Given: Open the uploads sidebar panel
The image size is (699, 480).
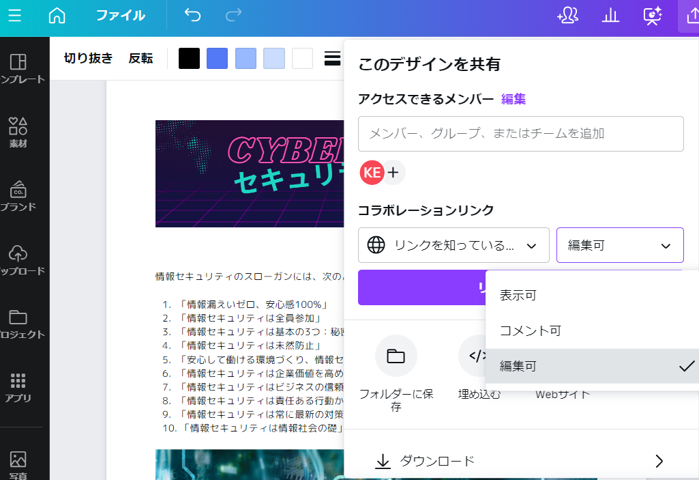Looking at the screenshot, I should pos(18,259).
